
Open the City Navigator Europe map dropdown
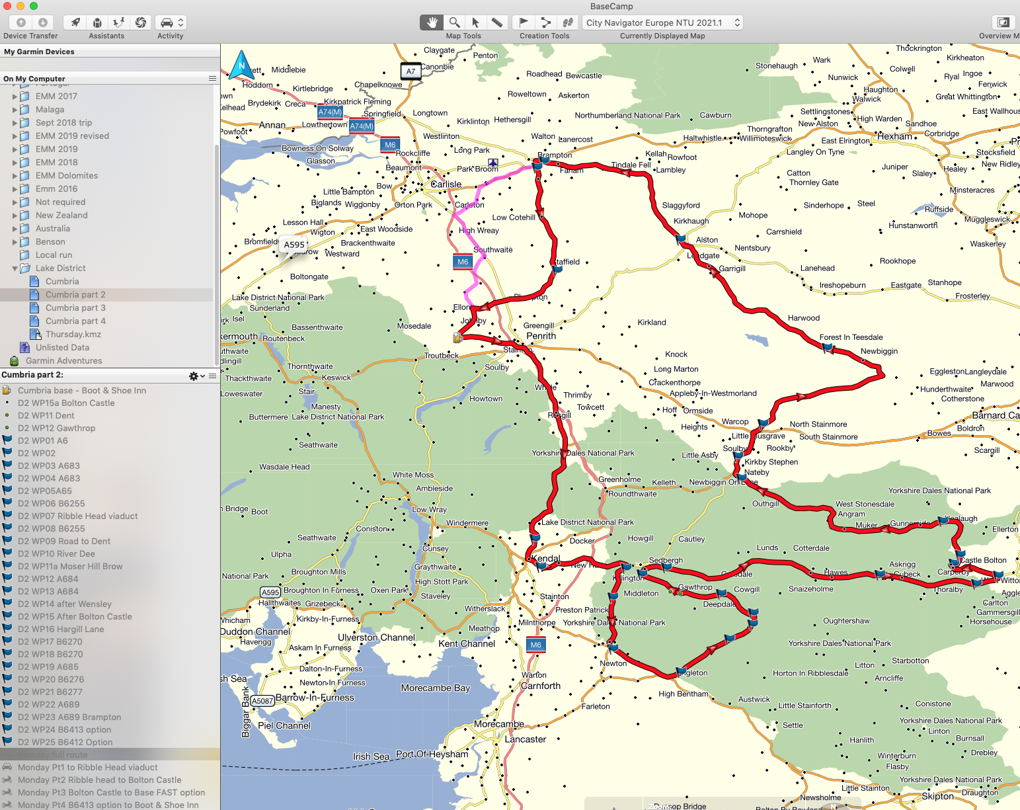tap(662, 22)
